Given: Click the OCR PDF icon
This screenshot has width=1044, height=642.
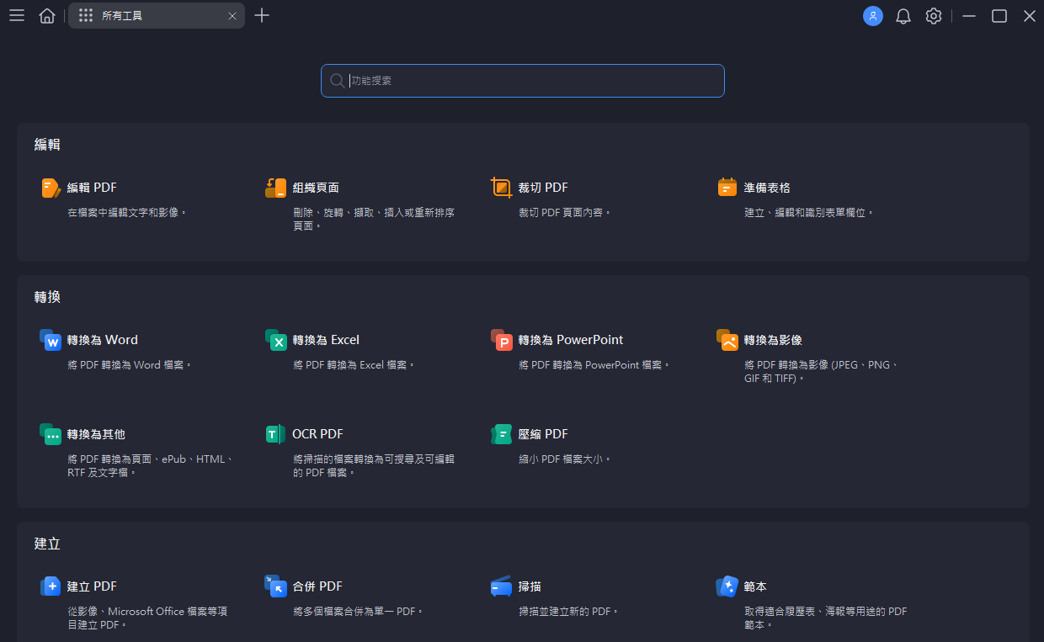Looking at the screenshot, I should [x=275, y=434].
